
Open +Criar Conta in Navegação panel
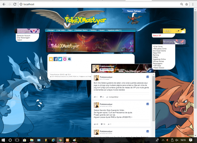tap(158, 46)
